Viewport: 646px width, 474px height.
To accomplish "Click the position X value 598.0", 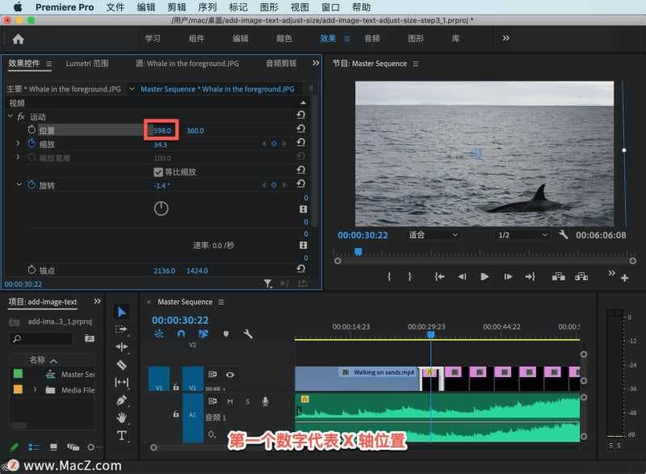I will coord(164,131).
